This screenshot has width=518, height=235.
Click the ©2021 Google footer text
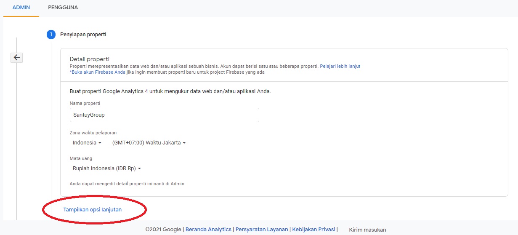point(164,230)
